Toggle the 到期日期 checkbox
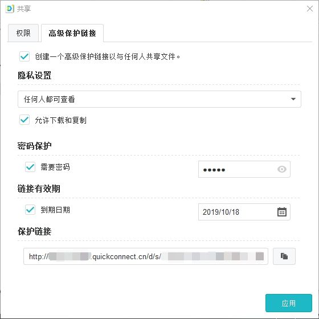This screenshot has width=319, height=319. click(x=30, y=210)
